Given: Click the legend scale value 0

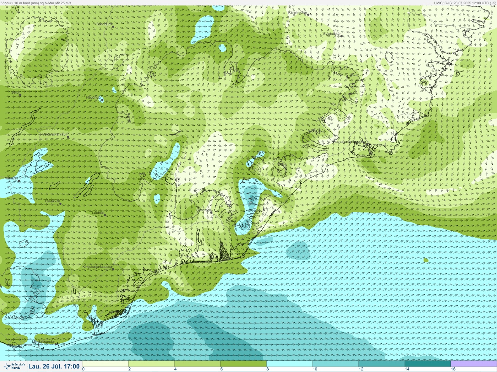Looking at the screenshot, I should point(83,369).
